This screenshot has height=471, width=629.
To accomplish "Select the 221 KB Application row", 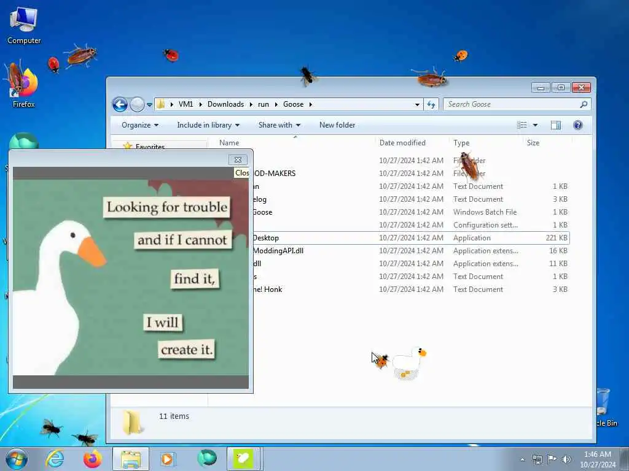I will (411, 238).
